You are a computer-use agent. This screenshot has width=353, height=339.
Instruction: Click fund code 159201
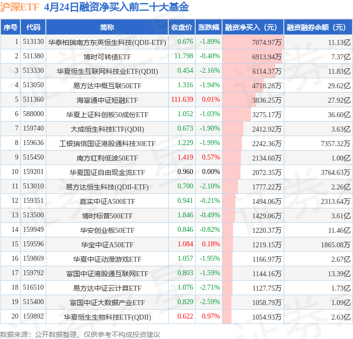click(33, 171)
